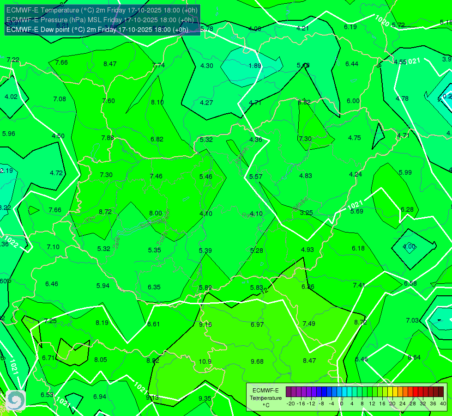Click the dark red swatch above 40
Image resolution: width=452 pixels, height=416 pixels.
pyautogui.click(x=441, y=392)
